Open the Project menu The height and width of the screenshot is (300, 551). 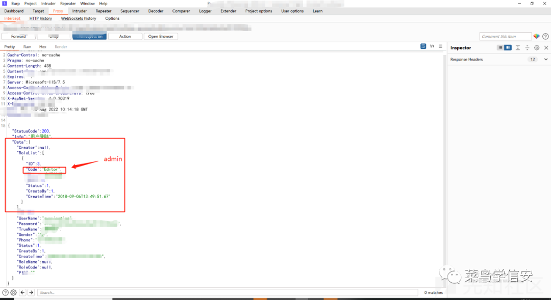(31, 4)
